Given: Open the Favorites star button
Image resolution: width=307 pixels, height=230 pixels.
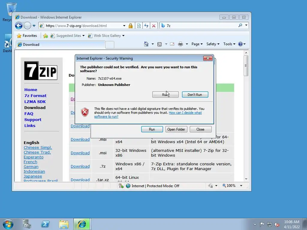Looking at the screenshot, I should [27, 36].
